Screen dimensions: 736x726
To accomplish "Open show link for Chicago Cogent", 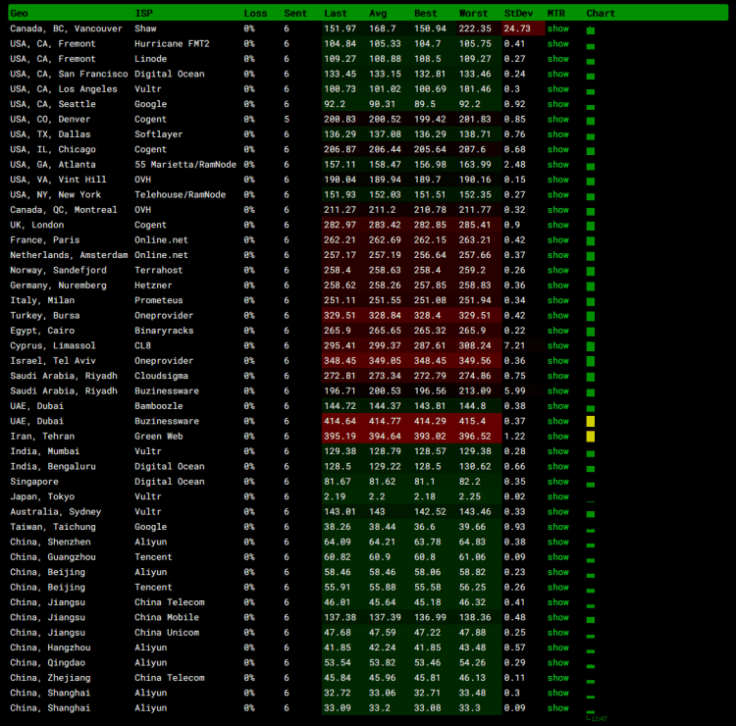I will [x=557, y=149].
